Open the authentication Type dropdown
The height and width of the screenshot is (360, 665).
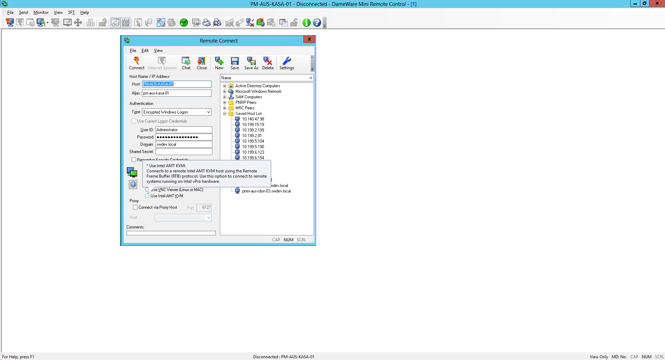(209, 112)
